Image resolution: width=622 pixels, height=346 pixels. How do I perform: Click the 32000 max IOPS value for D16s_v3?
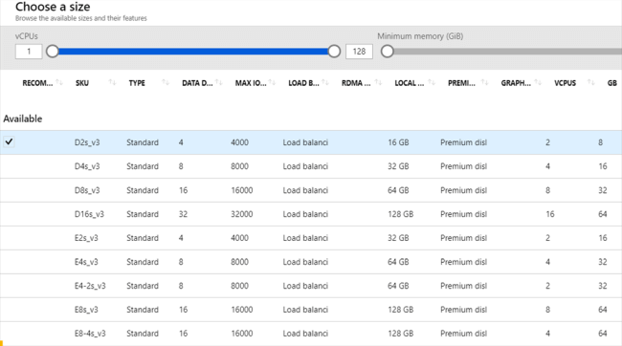click(241, 214)
